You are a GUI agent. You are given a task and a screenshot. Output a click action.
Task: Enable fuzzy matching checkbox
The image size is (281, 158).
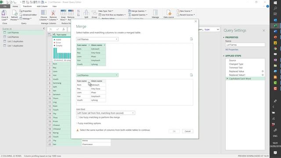(x=77, y=117)
